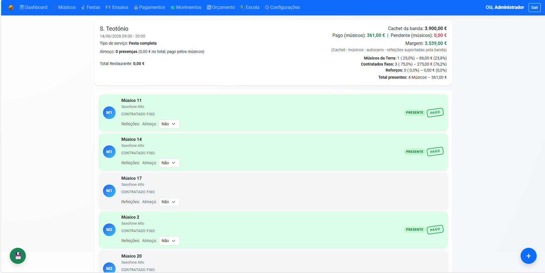Toggle the PAGO stamp on Músico 14

[x=435, y=151]
